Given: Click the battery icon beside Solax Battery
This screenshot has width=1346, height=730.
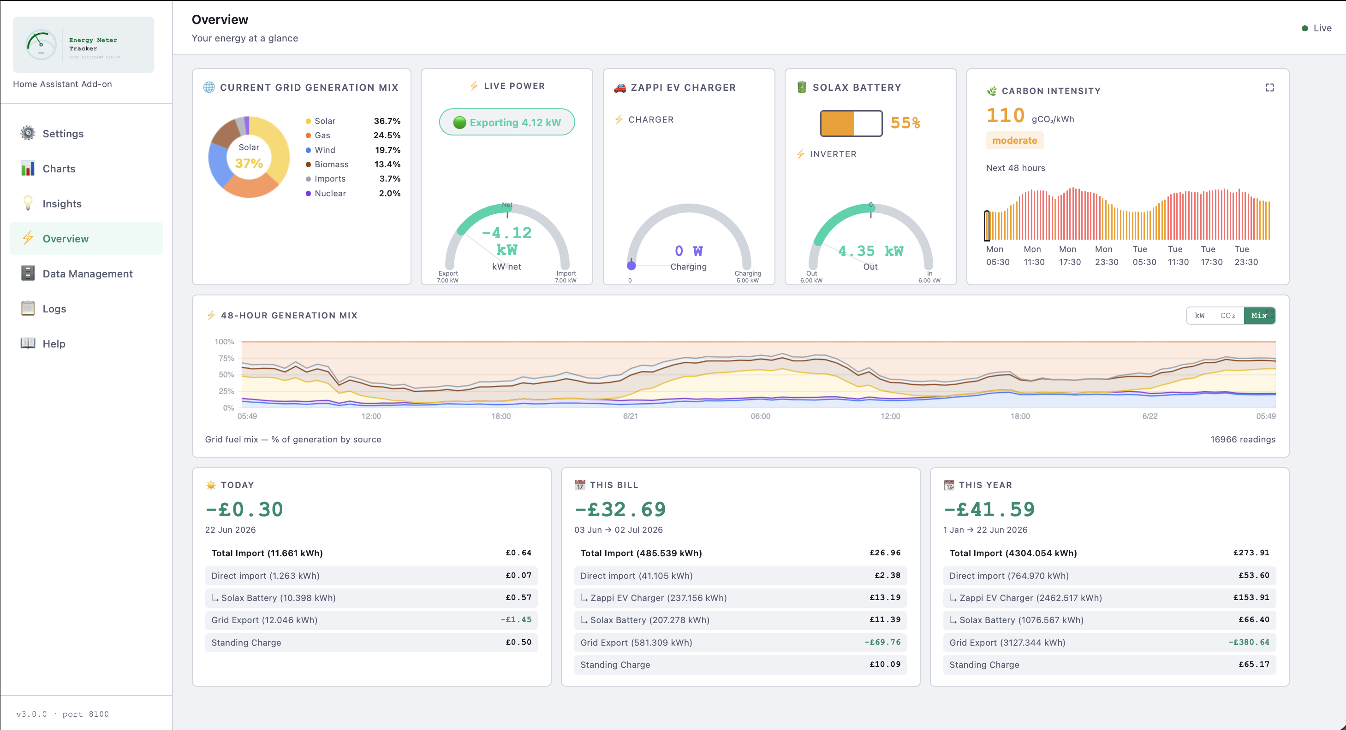Looking at the screenshot, I should click(802, 87).
